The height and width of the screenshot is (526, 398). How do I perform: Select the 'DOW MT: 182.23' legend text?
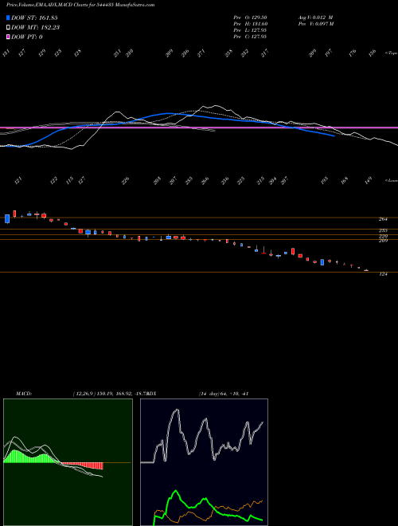pyautogui.click(x=35, y=28)
